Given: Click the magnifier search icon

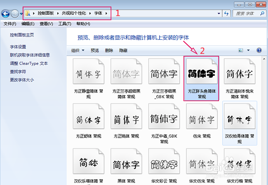Looking at the screenshot, I should coord(262,13).
